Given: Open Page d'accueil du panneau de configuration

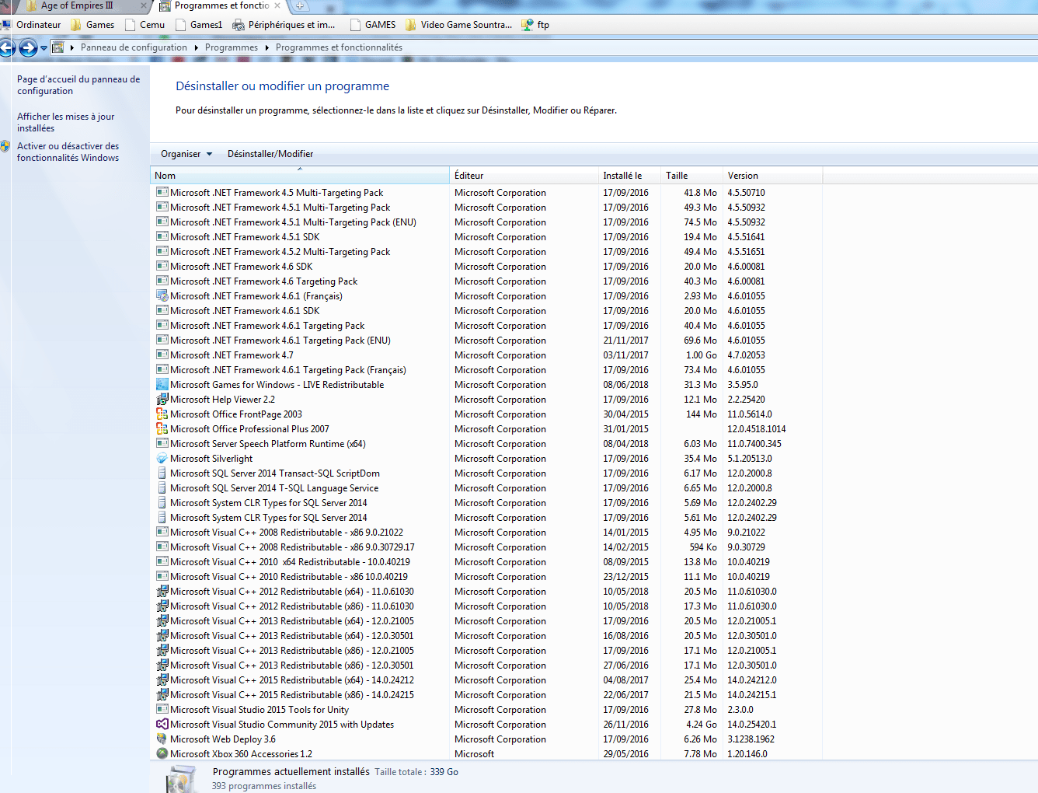Looking at the screenshot, I should point(78,85).
